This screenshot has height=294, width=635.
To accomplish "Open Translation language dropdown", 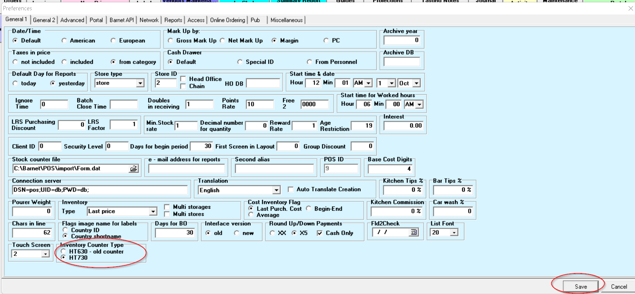I will coord(277,190).
